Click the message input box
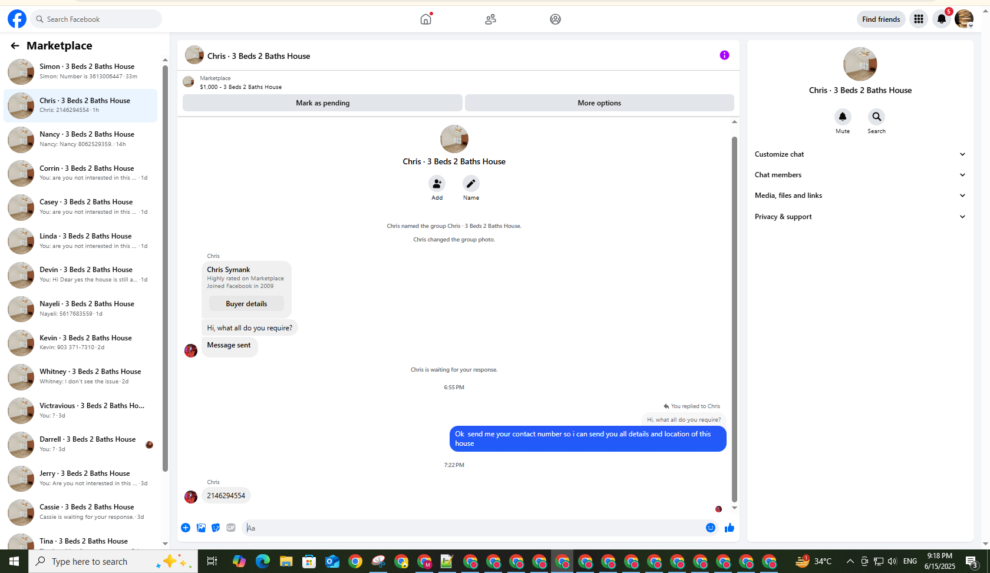Image resolution: width=990 pixels, height=573 pixels. coord(473,528)
